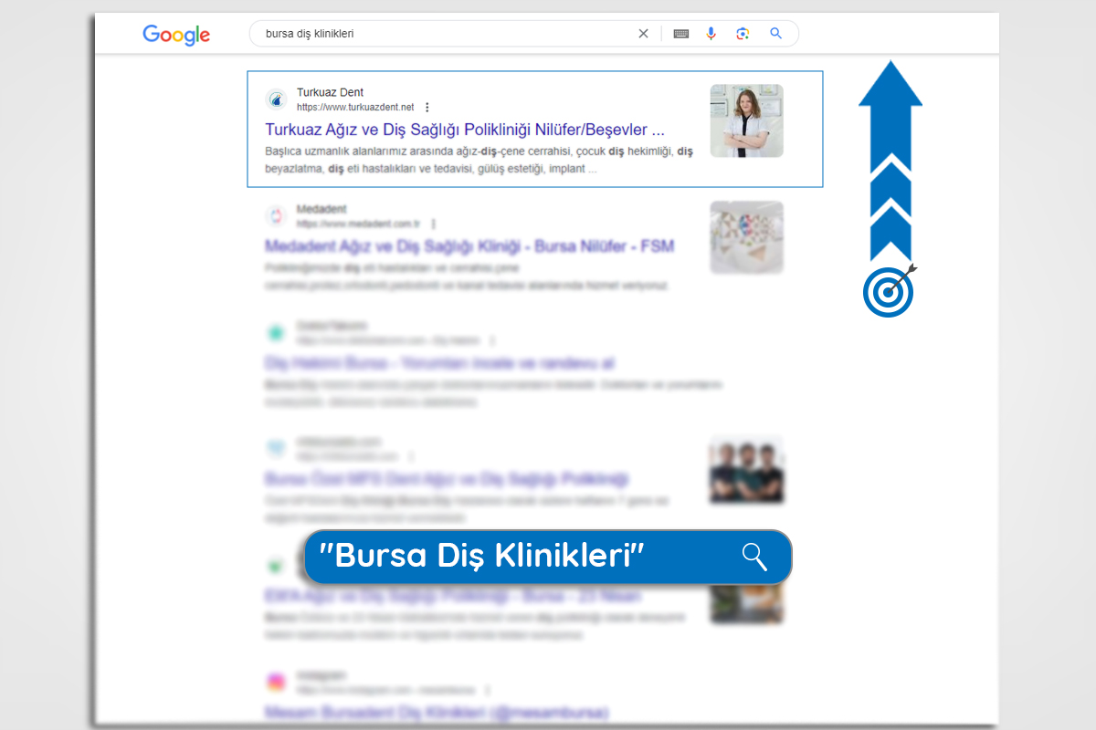Open Google Lens image search
The height and width of the screenshot is (730, 1096).
[x=743, y=34]
